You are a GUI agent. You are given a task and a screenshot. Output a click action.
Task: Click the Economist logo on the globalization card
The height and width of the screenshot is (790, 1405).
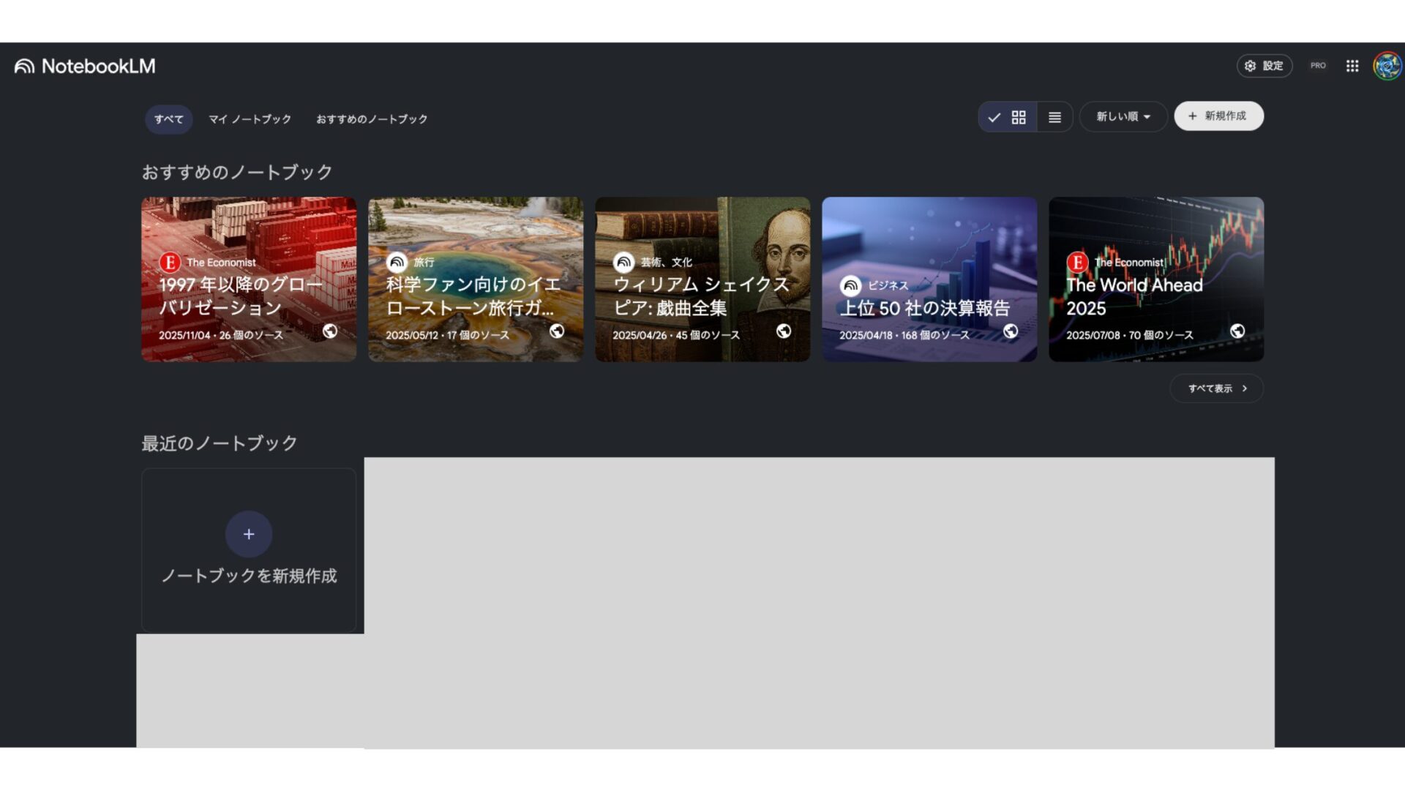point(169,262)
